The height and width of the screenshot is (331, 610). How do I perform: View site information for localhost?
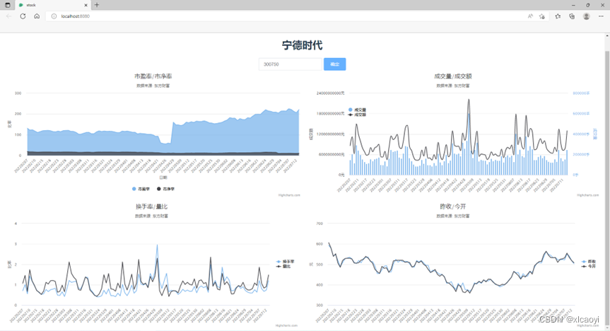(x=54, y=16)
